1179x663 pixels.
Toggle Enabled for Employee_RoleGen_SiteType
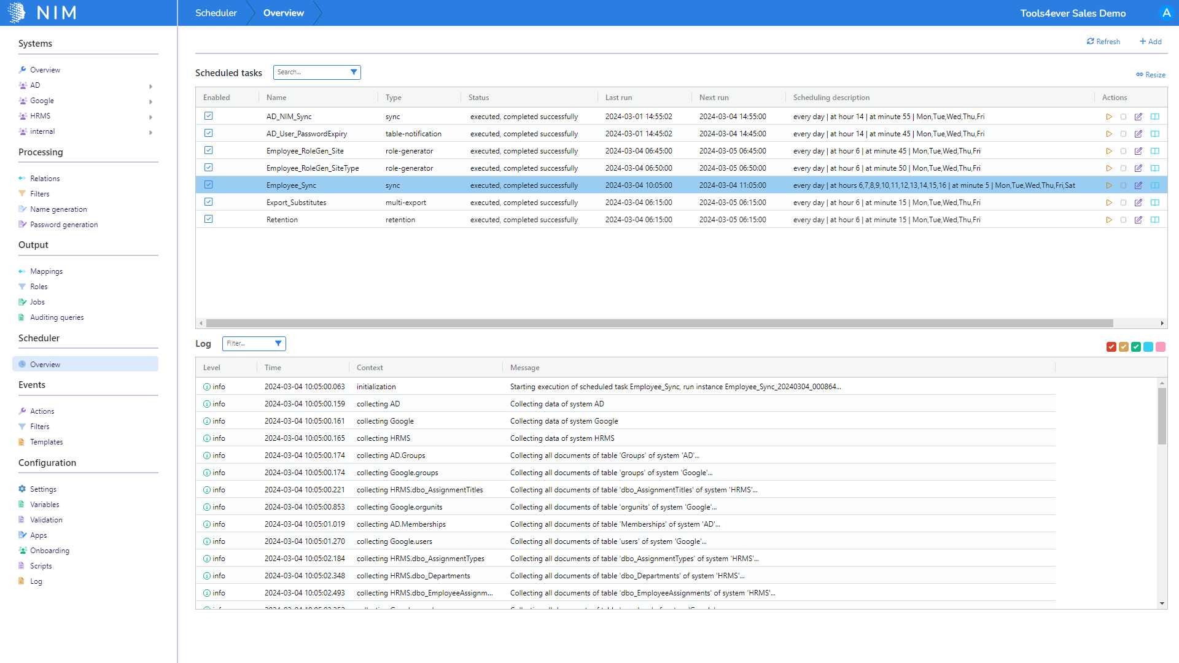pos(209,168)
